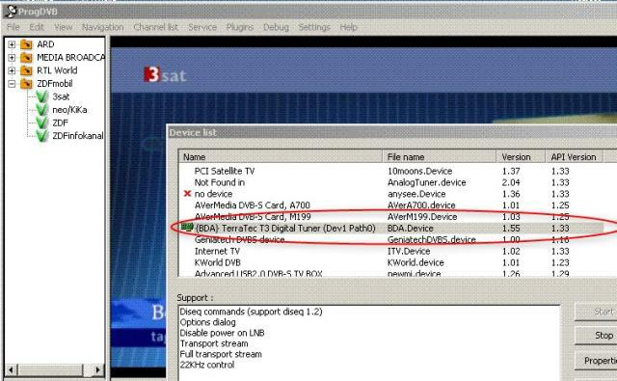Toggle the green check on ZDFinfokanal channel
Screen dimensions: 617x381
[41, 136]
